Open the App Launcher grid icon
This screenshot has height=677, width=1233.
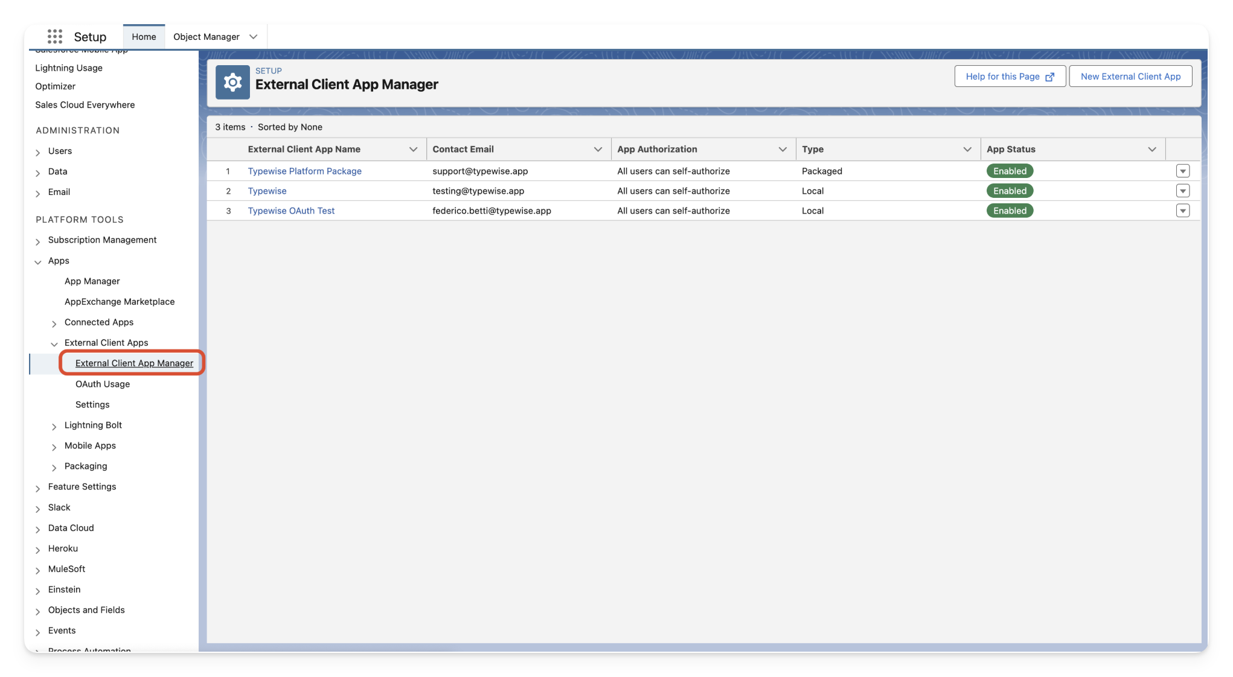tap(55, 37)
